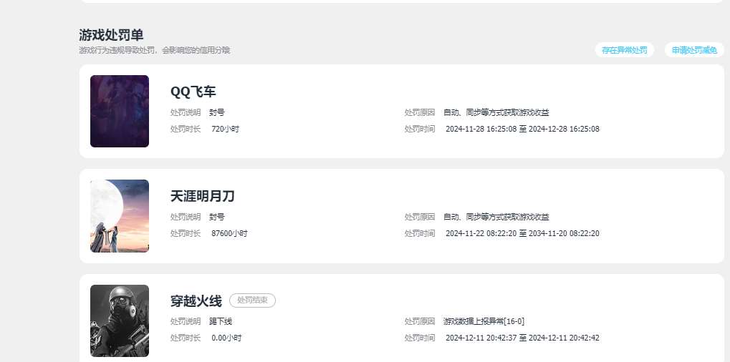This screenshot has width=730, height=362.
Task: Select the reason 游戏数据上报异常[16-0]
Action: click(x=484, y=321)
